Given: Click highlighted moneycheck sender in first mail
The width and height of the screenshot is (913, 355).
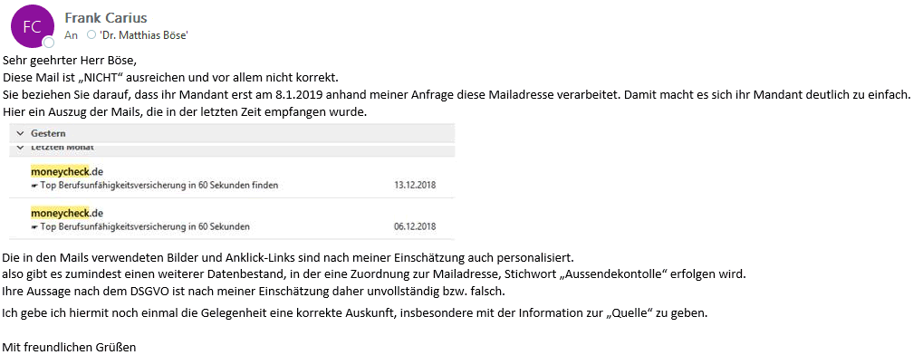Looking at the screenshot, I should [60, 172].
